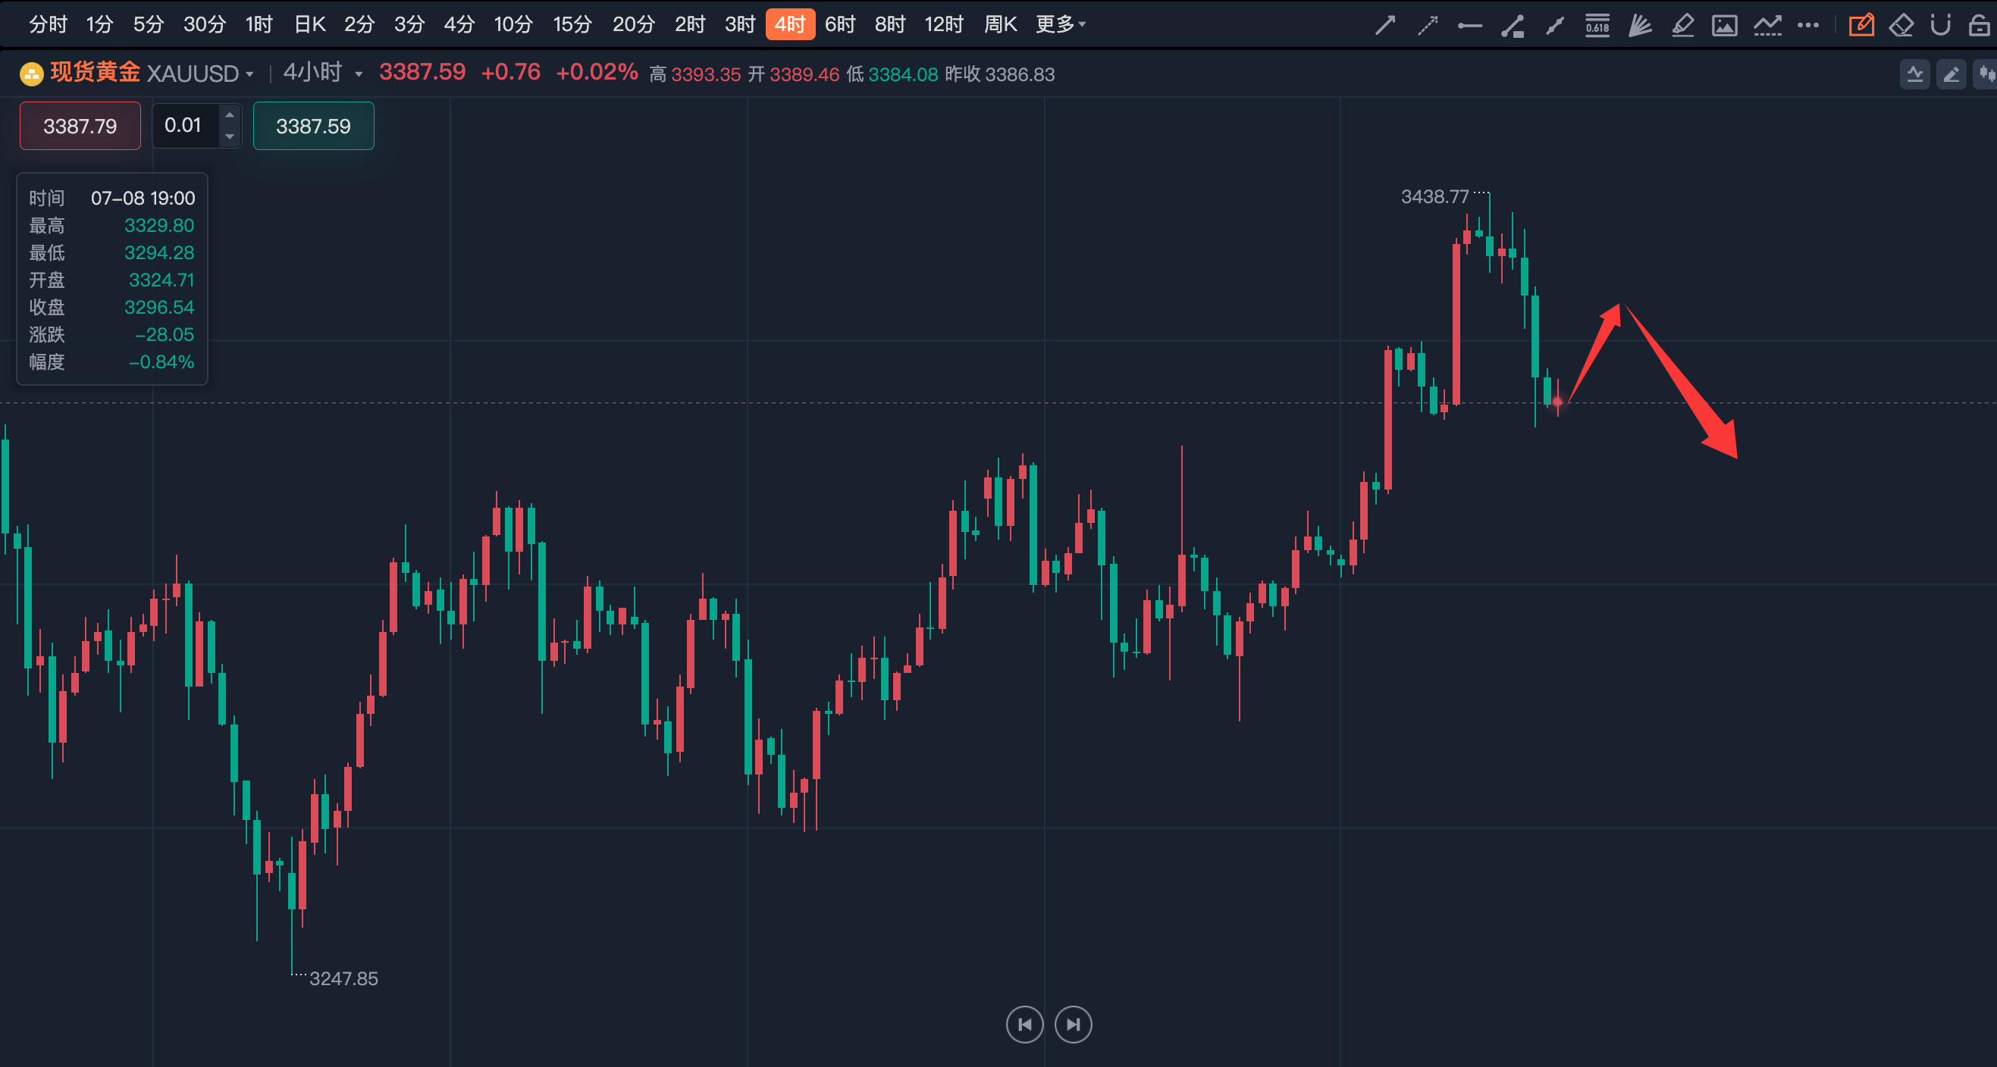Open more drawing tools ellipsis
Screen dimensions: 1997x1067
1808,26
